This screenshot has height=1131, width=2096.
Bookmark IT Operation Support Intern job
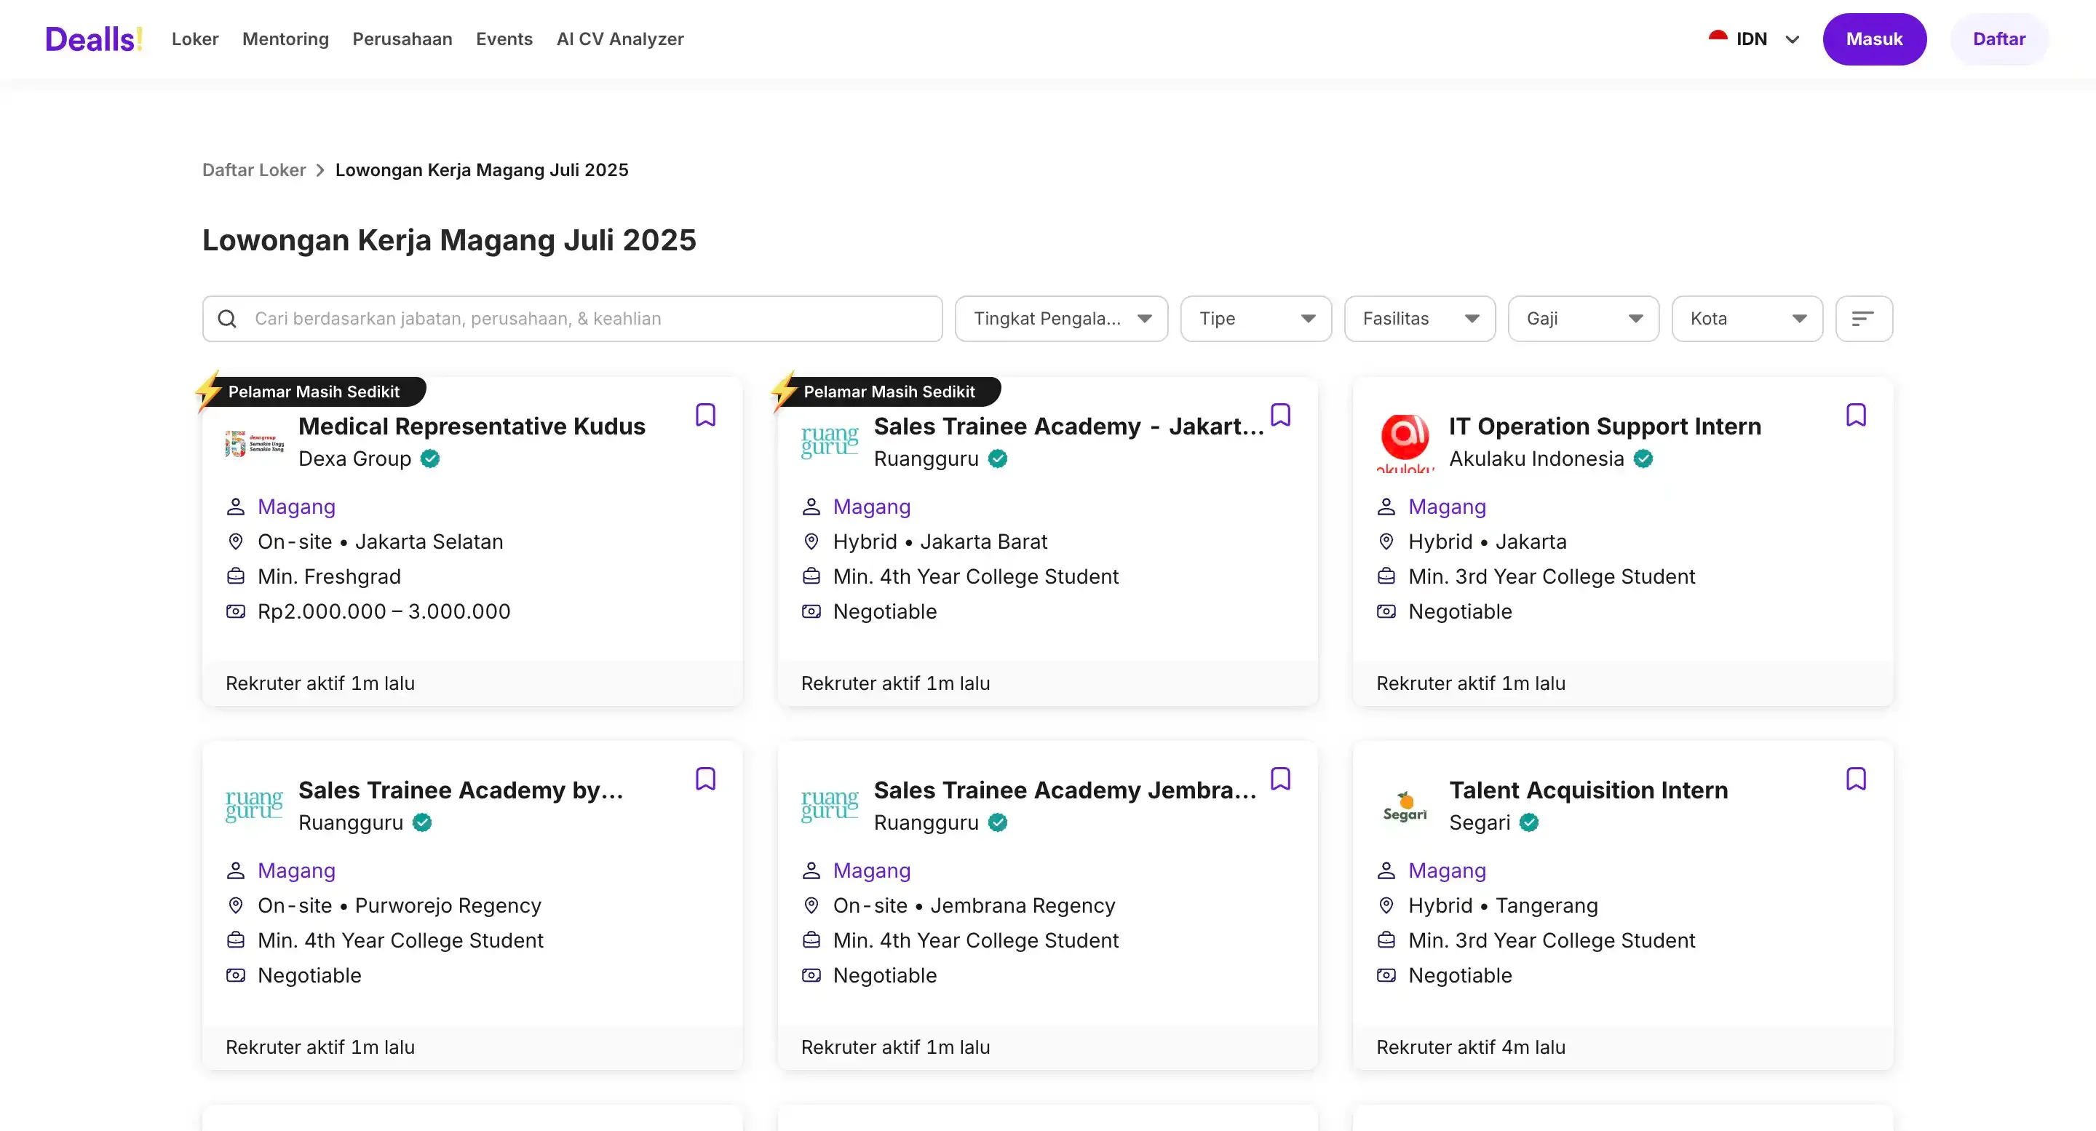(1856, 415)
